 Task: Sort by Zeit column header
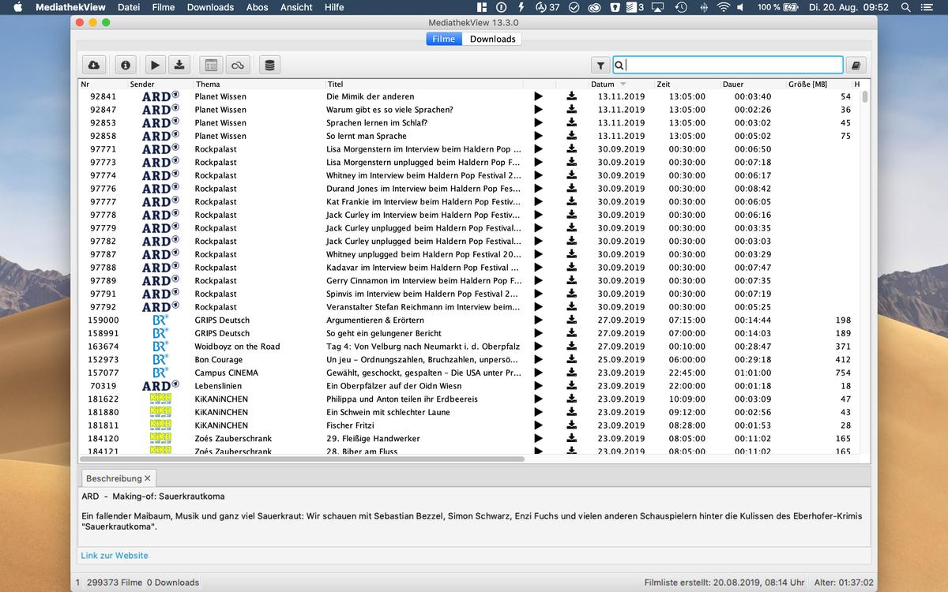pyautogui.click(x=686, y=84)
